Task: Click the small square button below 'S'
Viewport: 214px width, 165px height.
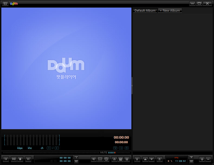Action: [x=191, y=161]
